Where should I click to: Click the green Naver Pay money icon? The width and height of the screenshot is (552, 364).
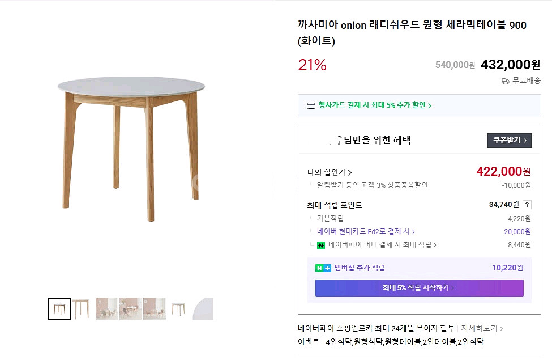coord(321,246)
